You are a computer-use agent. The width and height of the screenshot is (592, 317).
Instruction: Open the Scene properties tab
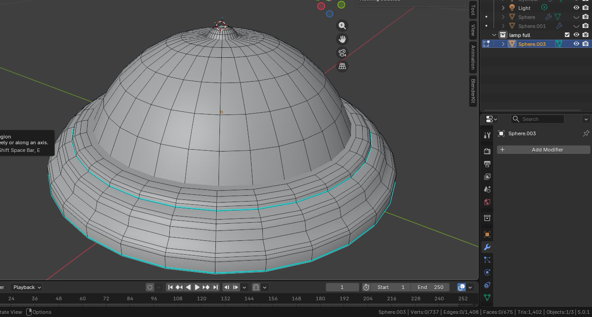pos(487,189)
